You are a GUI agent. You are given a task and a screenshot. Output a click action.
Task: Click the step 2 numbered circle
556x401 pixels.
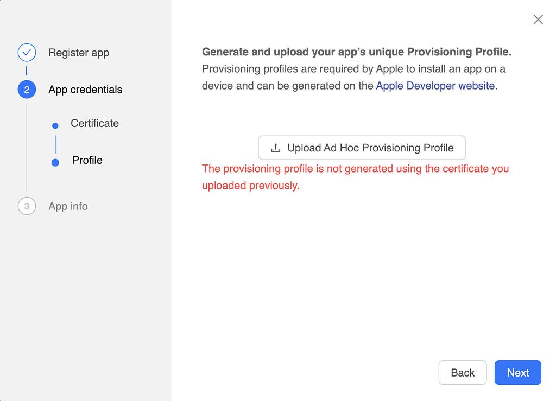pyautogui.click(x=27, y=90)
